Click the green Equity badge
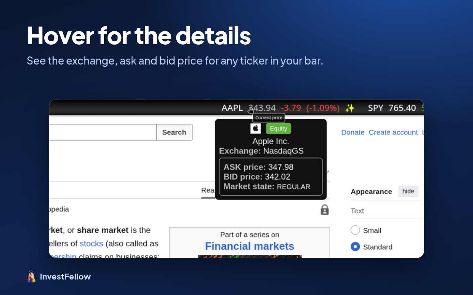 tap(279, 128)
